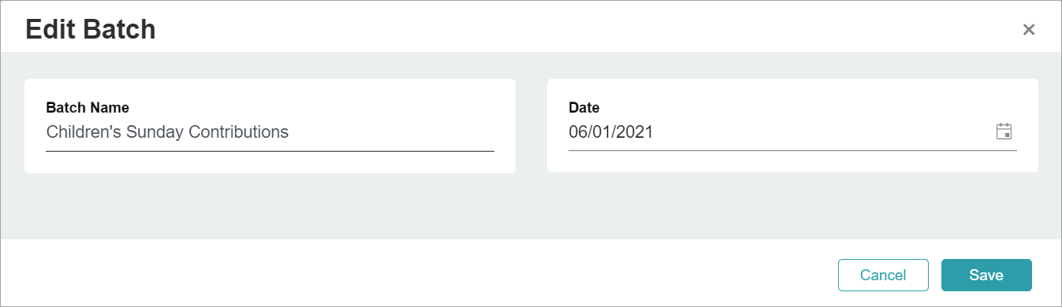Cancel editing the batch
This screenshot has height=307, width=1062.
pos(883,275)
